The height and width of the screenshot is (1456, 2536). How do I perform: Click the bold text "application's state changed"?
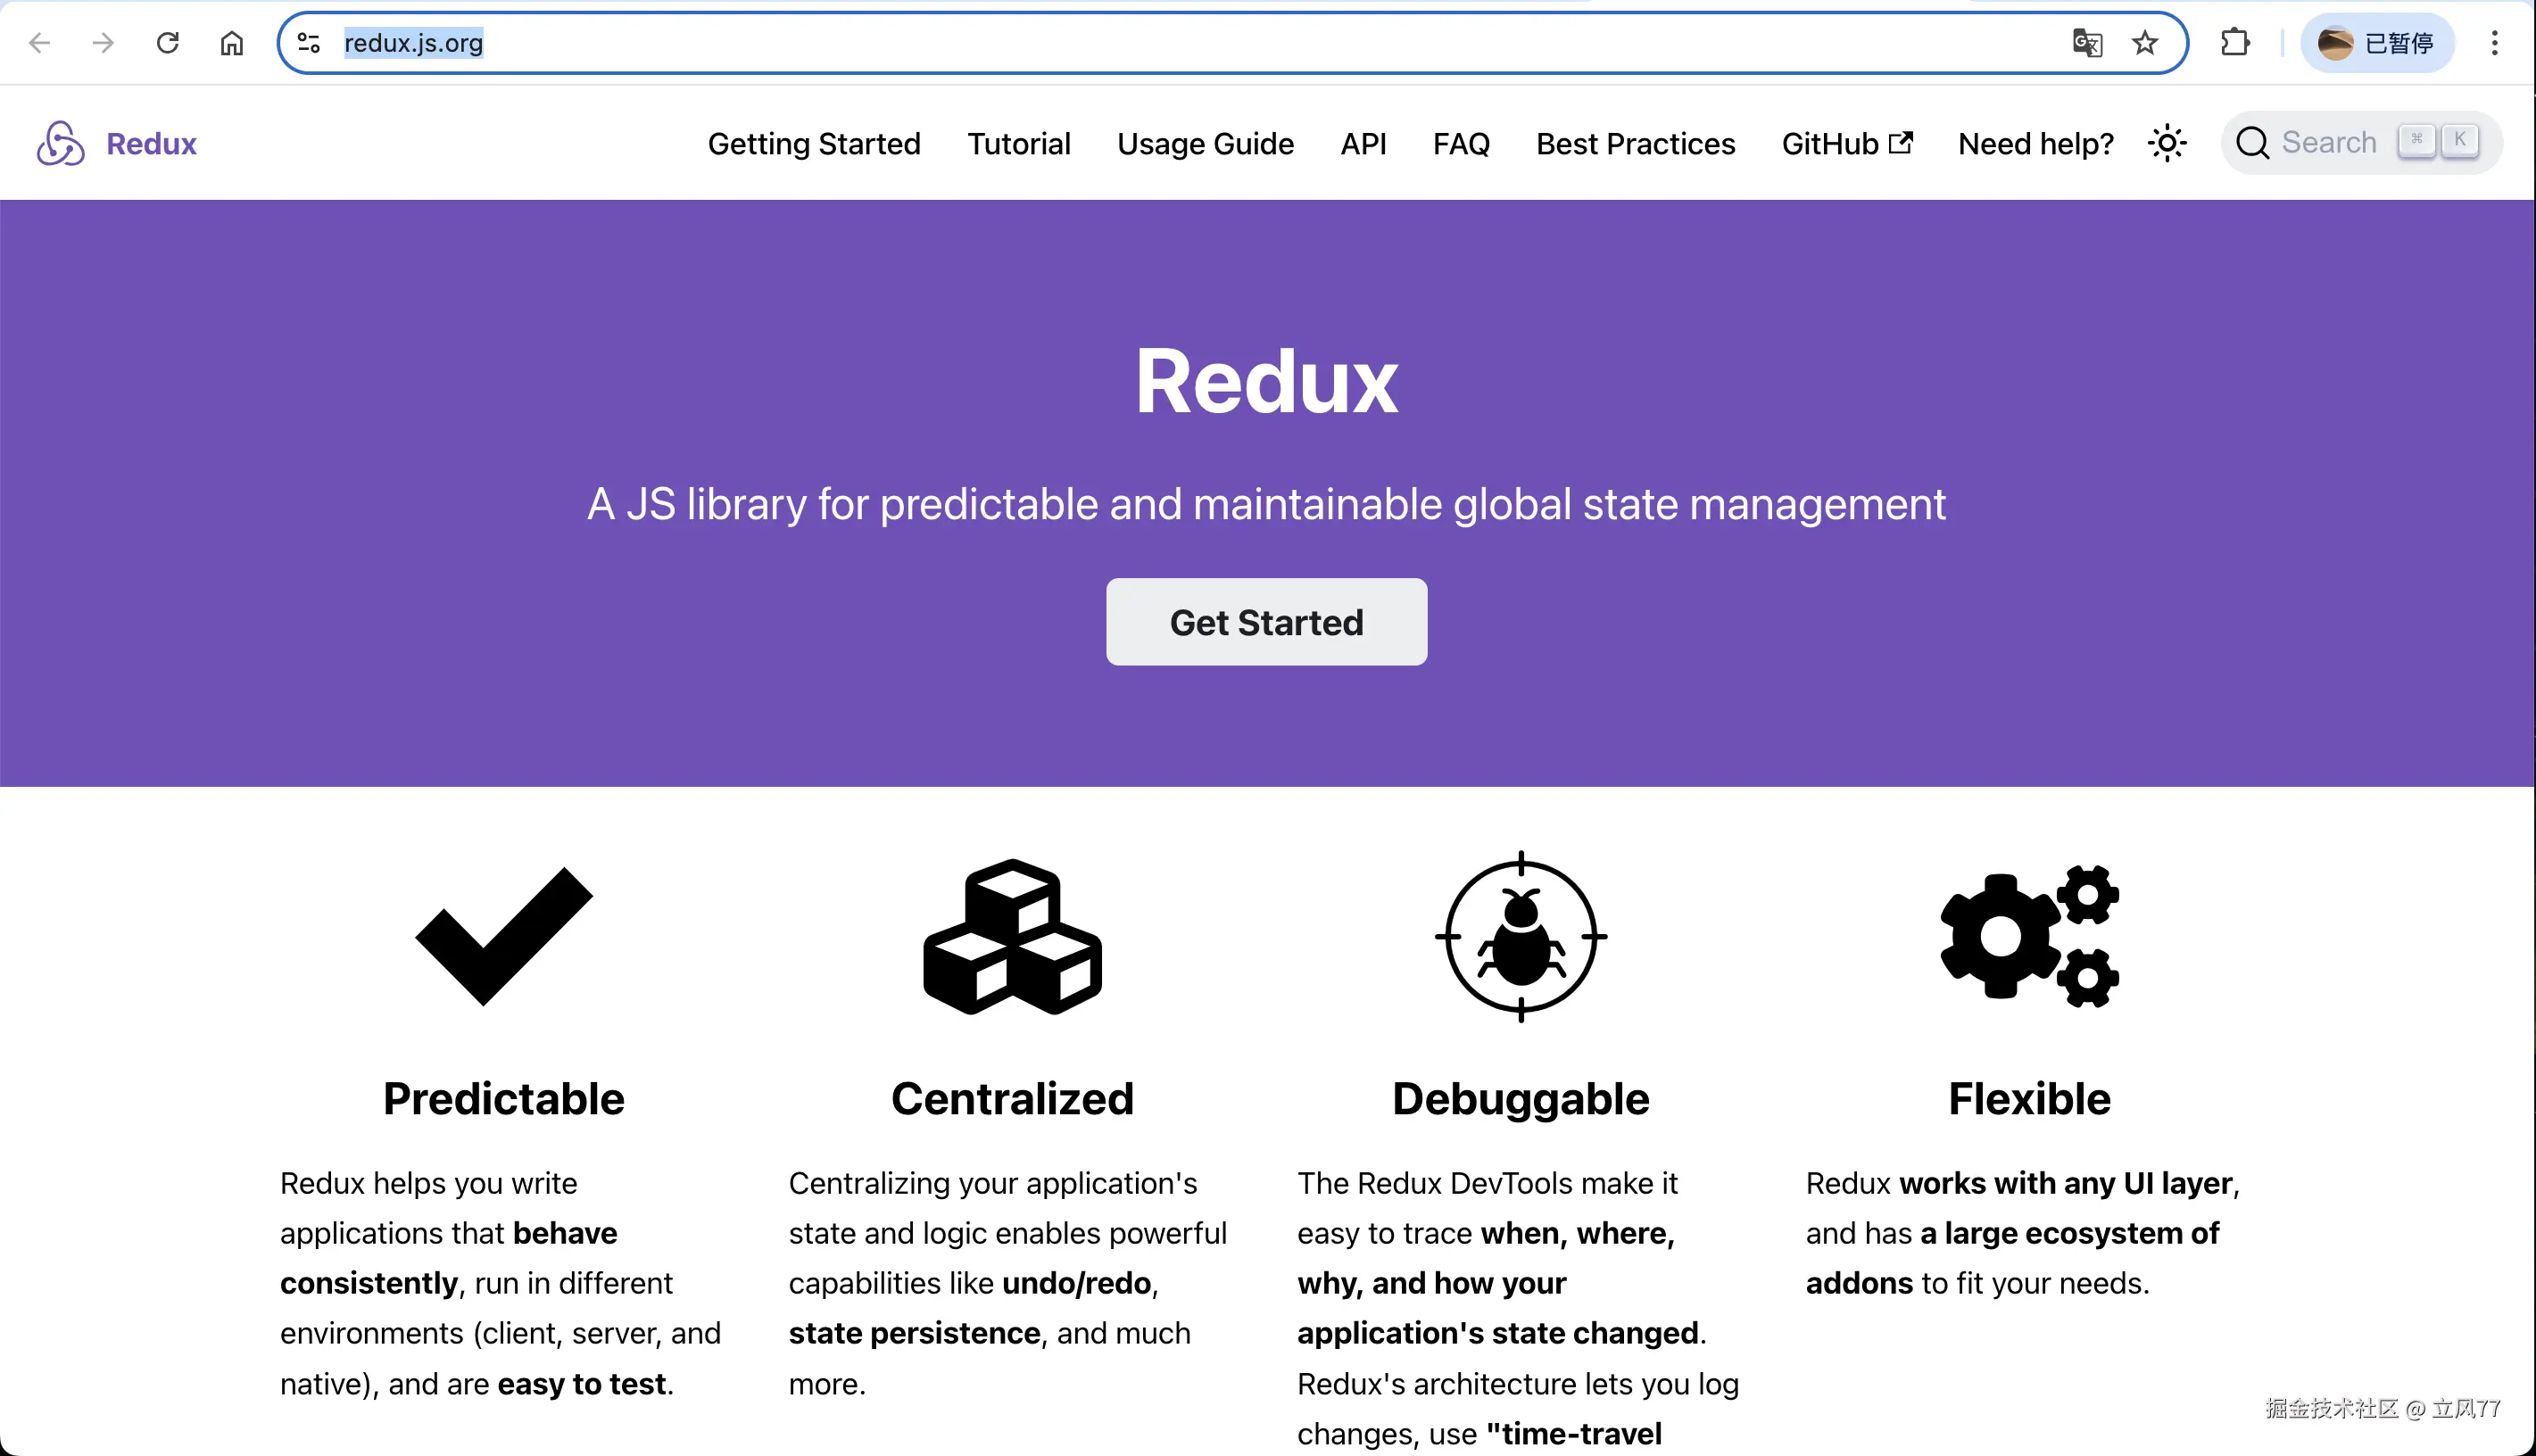[x=1498, y=1333]
